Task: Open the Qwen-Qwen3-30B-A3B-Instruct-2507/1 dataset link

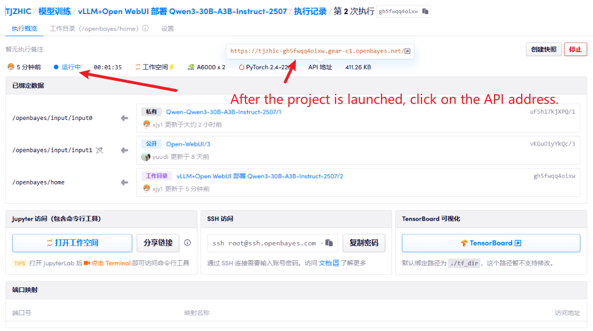Action: pyautogui.click(x=224, y=112)
